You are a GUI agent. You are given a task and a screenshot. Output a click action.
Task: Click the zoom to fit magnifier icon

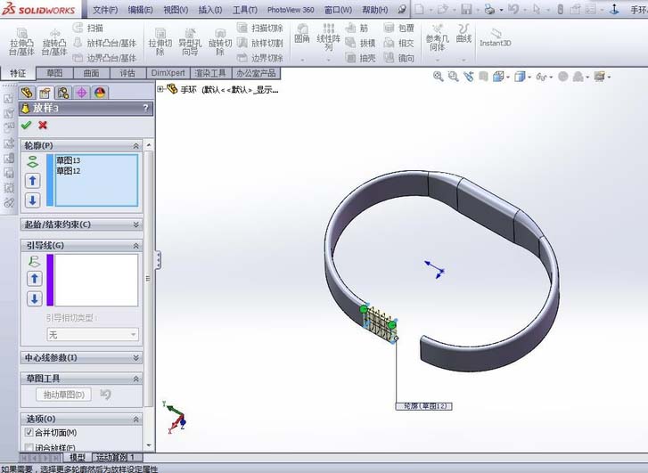click(438, 77)
